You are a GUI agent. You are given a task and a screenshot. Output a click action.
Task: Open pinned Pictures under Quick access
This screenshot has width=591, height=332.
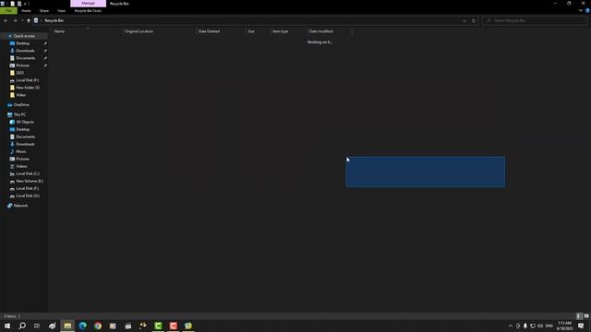click(22, 65)
